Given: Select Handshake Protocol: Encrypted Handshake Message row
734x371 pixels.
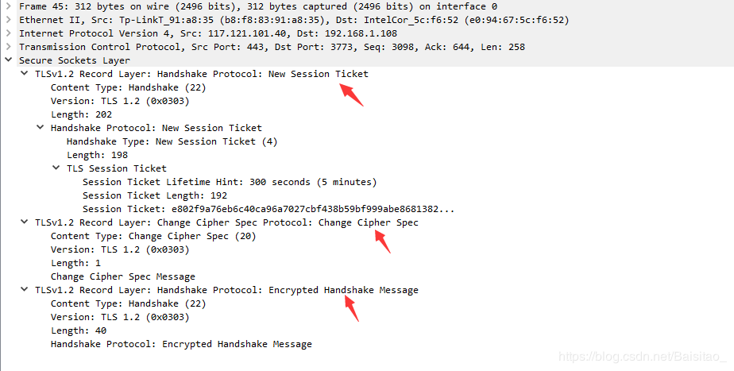Looking at the screenshot, I should point(181,344).
